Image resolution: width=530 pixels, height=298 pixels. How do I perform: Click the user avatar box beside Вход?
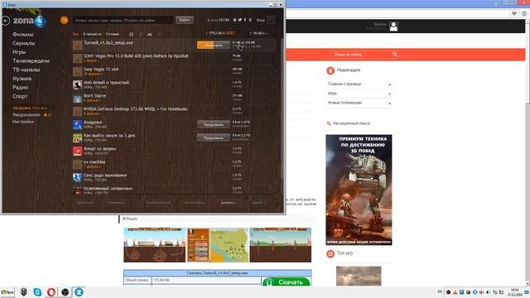pos(271,20)
